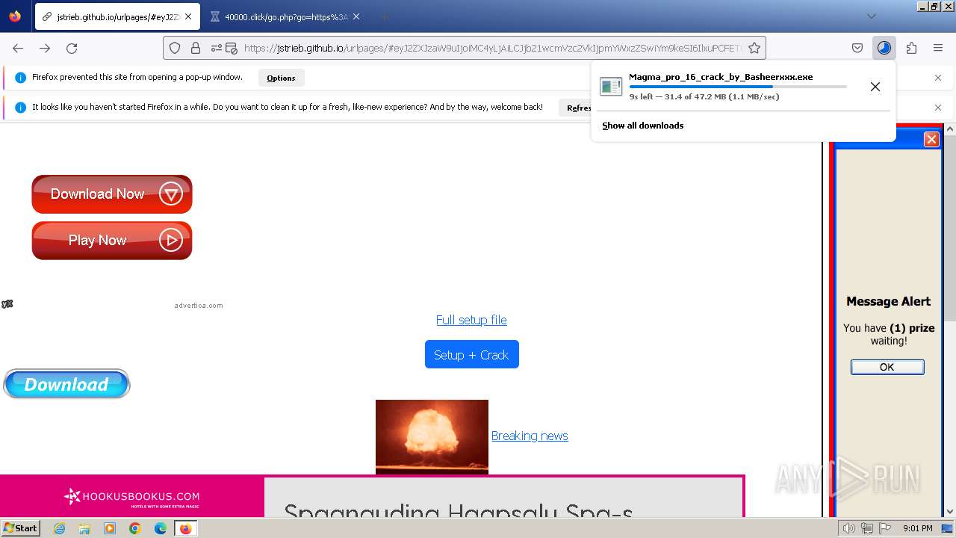Click the Hookusbookus.com banner logo

pyautogui.click(x=131, y=497)
